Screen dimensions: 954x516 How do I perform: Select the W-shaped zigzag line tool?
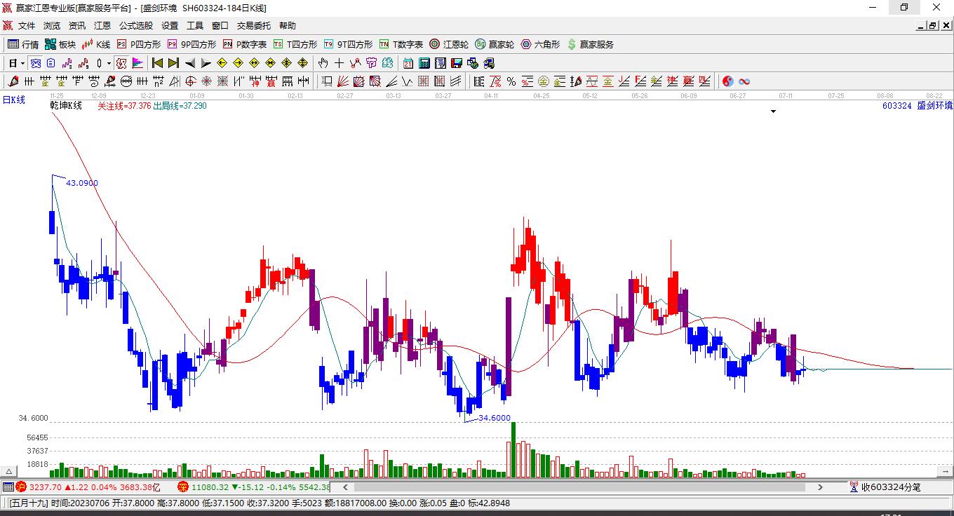coord(406,81)
